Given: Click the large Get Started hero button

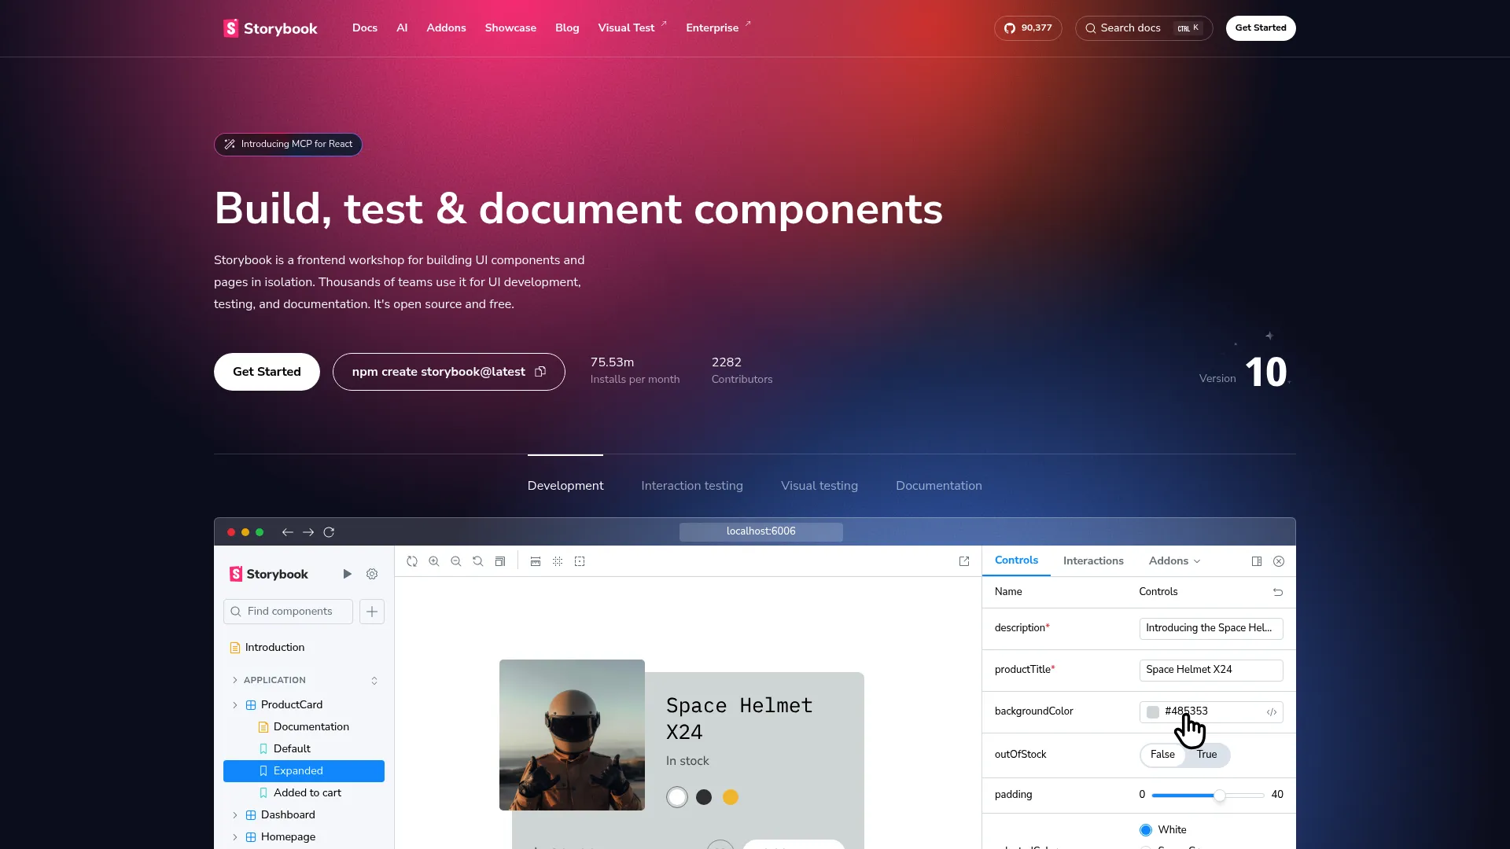Looking at the screenshot, I should 267,372.
